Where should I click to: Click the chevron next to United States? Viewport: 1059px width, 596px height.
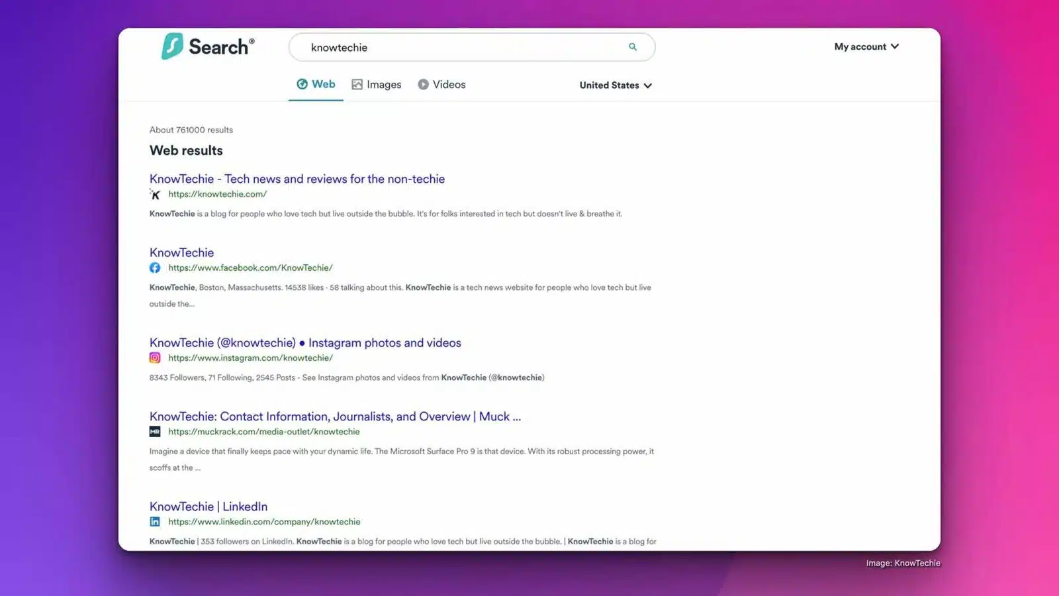coord(648,85)
